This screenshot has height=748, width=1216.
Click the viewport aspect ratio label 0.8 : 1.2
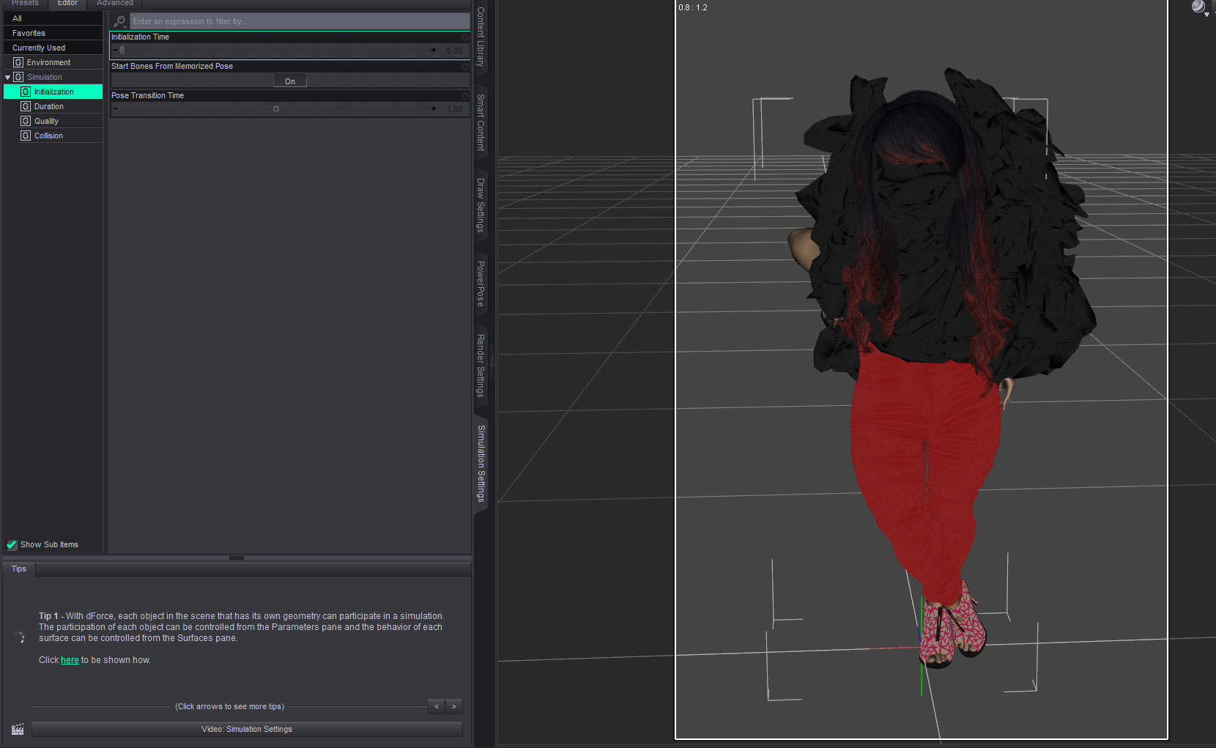(693, 7)
